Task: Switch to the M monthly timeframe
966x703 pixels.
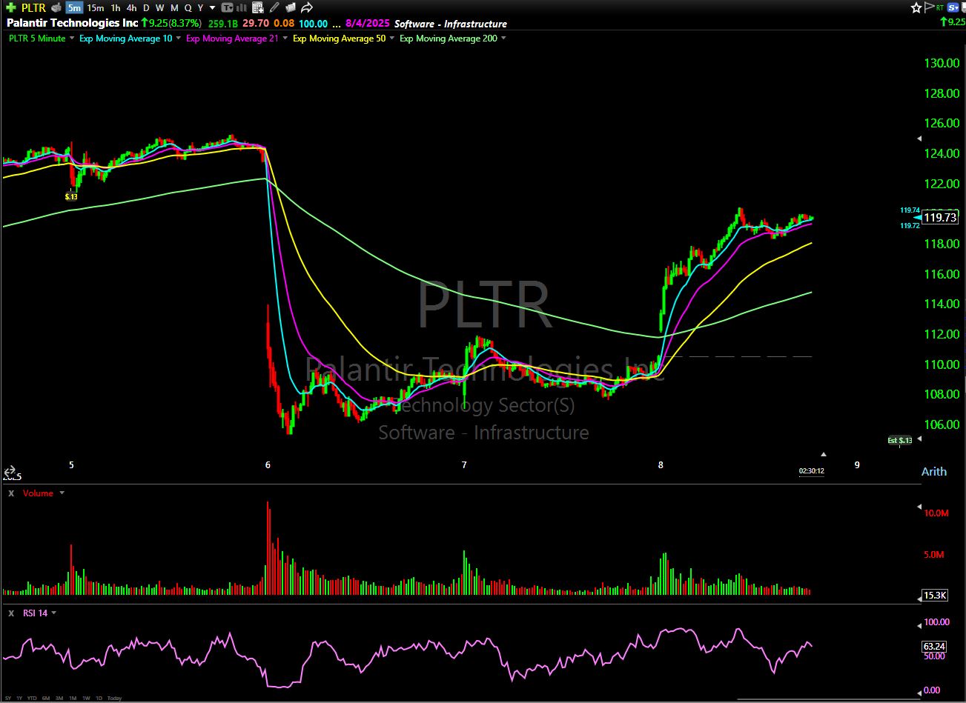Action: click(x=174, y=7)
